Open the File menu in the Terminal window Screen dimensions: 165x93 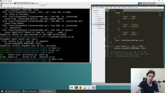click(x=2, y=7)
